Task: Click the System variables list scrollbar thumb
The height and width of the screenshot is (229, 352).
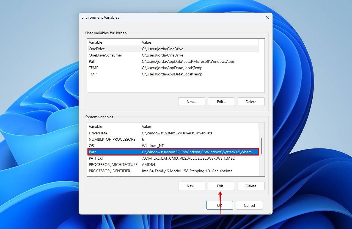Action: pyautogui.click(x=262, y=146)
